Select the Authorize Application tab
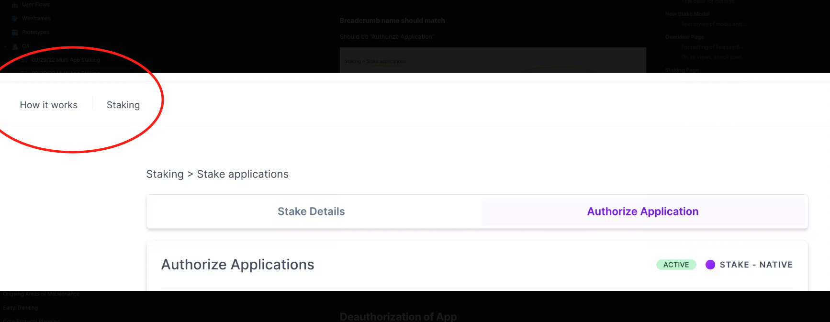This screenshot has width=830, height=322. pos(643,211)
